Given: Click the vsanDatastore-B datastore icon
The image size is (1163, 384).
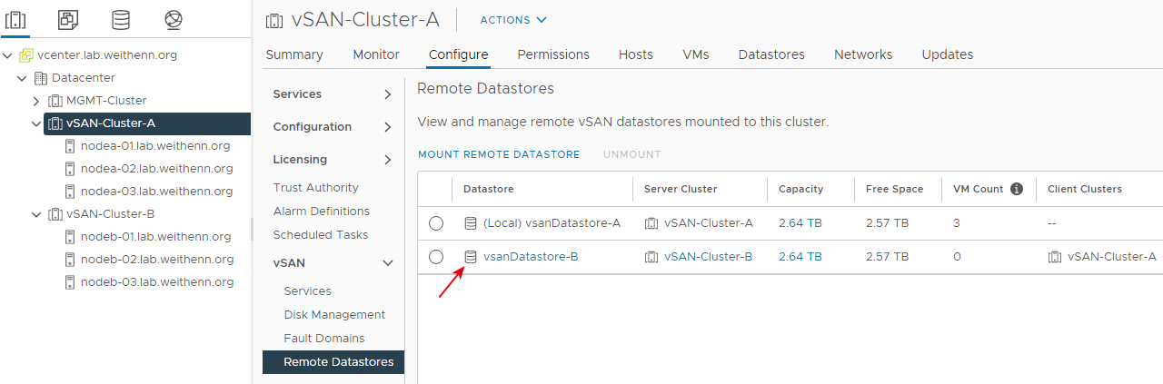Looking at the screenshot, I should point(471,257).
